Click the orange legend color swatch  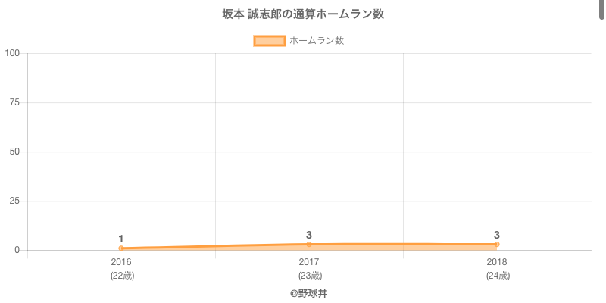click(269, 41)
